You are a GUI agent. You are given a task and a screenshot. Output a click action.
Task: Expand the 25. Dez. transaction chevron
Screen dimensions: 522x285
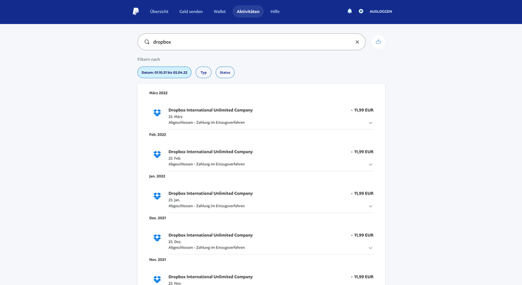click(x=371, y=248)
